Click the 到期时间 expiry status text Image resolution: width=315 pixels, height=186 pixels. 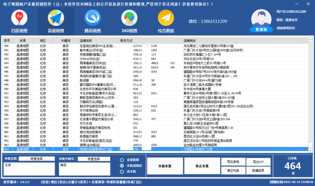point(291,182)
